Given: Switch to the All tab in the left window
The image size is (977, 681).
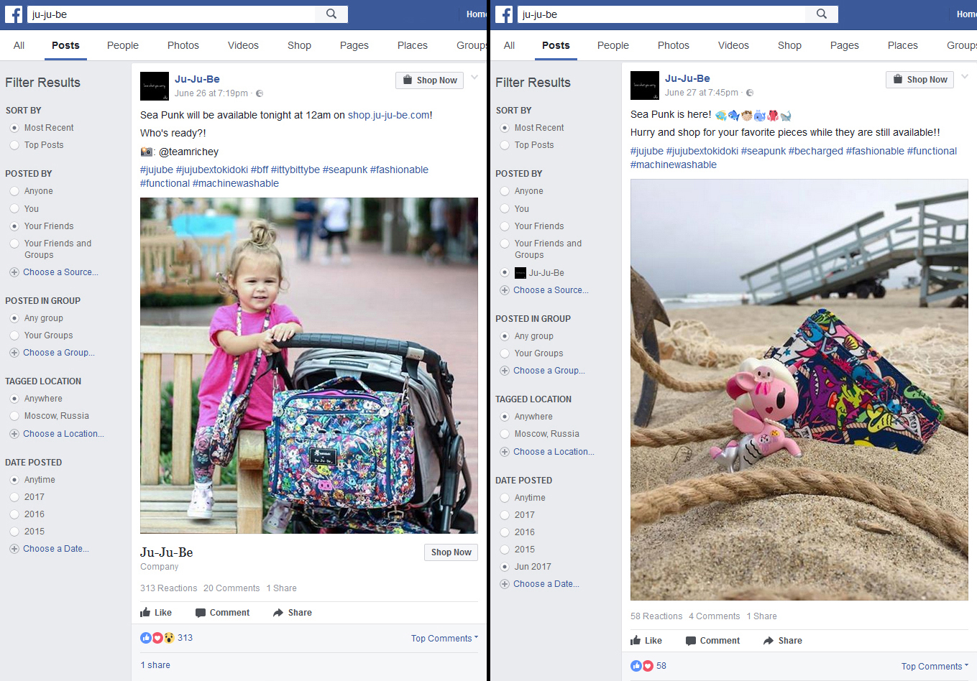Looking at the screenshot, I should 19,45.
